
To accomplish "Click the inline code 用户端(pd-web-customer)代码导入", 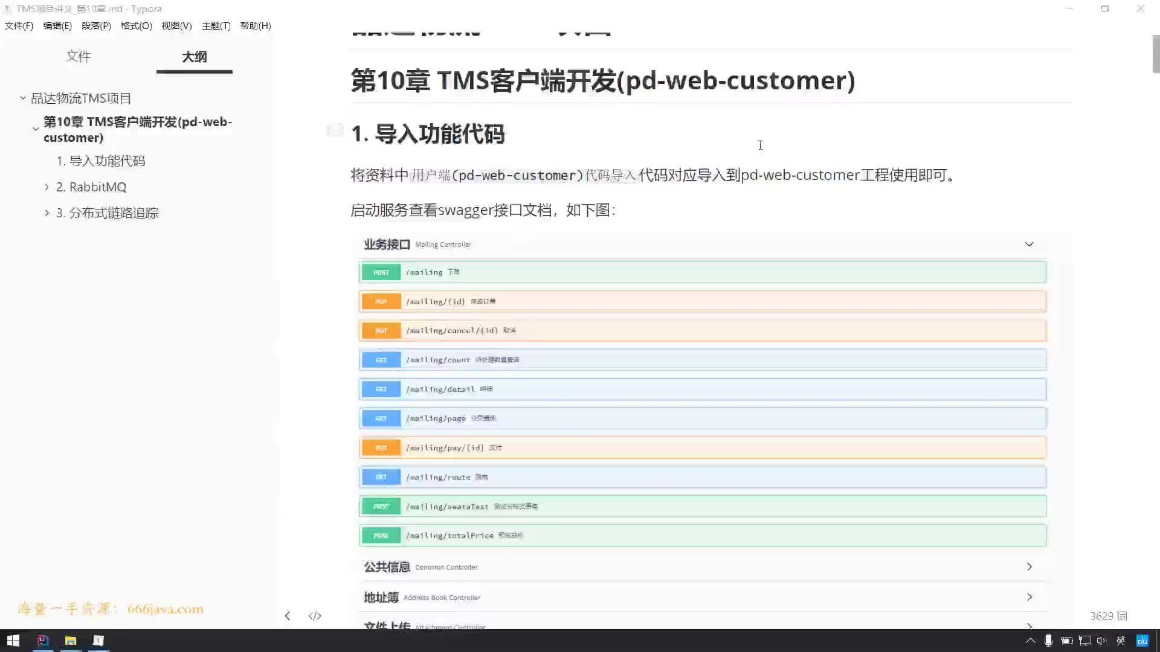I will 524,175.
